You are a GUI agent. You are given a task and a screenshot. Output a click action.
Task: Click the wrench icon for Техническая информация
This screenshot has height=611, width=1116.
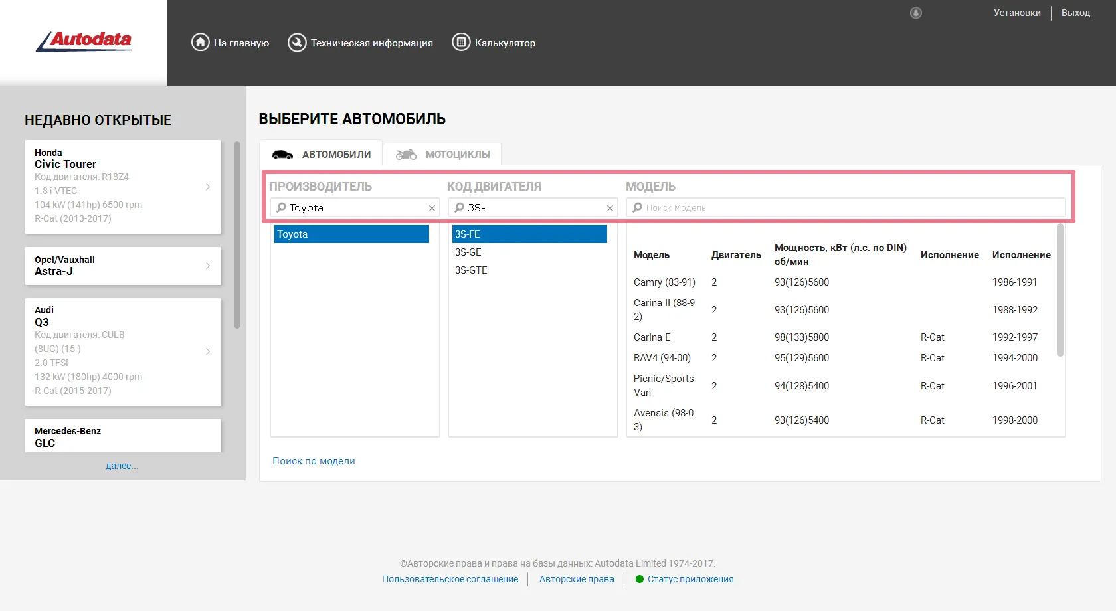[x=297, y=43]
